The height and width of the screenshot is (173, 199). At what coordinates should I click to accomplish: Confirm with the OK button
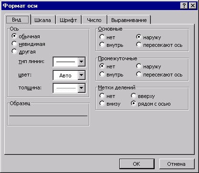[137, 164]
